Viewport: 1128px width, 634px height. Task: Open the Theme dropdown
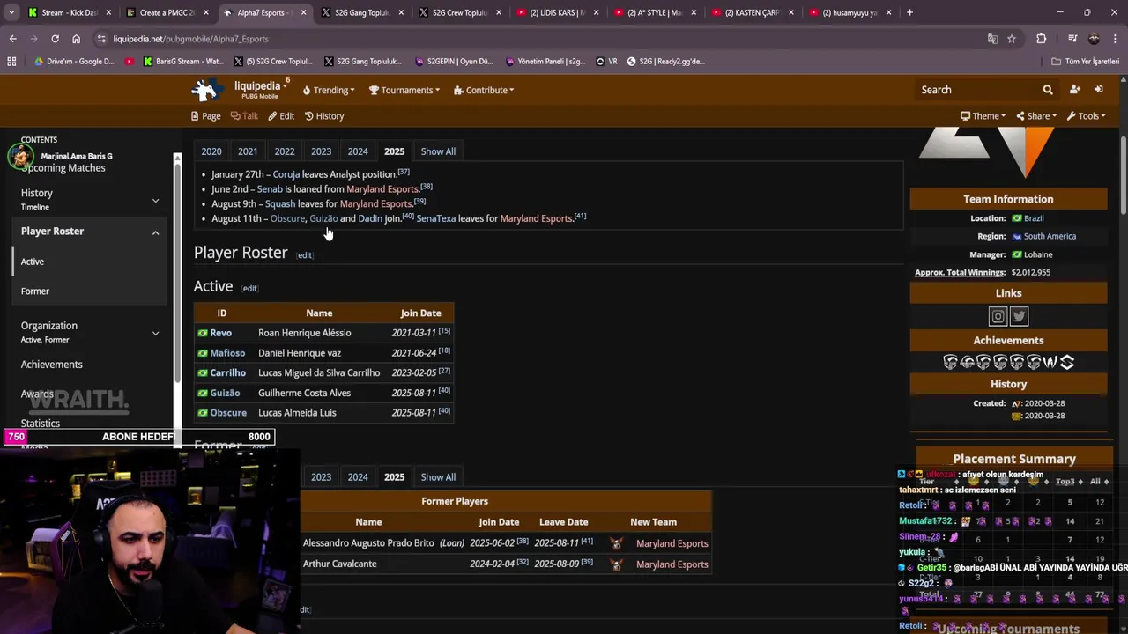click(983, 116)
